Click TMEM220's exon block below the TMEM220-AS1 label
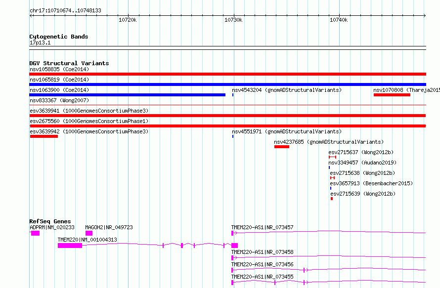Viewport: 440px width, 288px height. pyautogui.click(x=235, y=246)
